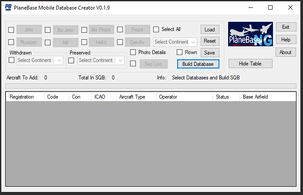Expand the Select Continent dropdown beside GenAv
303x195 pixels.
coord(175,42)
